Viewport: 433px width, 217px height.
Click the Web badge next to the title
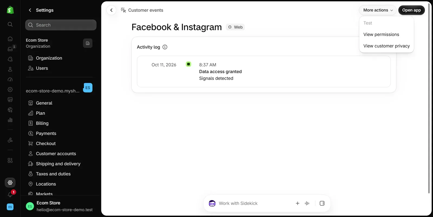point(235,27)
